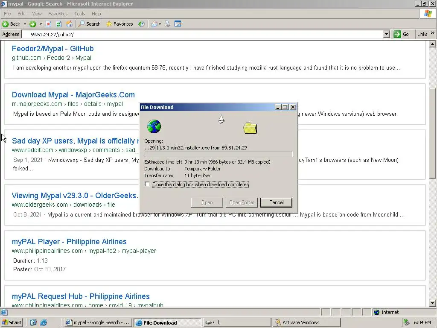Open Viewing Mypal v29.3.0 - OlderGeeks result
This screenshot has width=437, height=328.
click(75, 196)
